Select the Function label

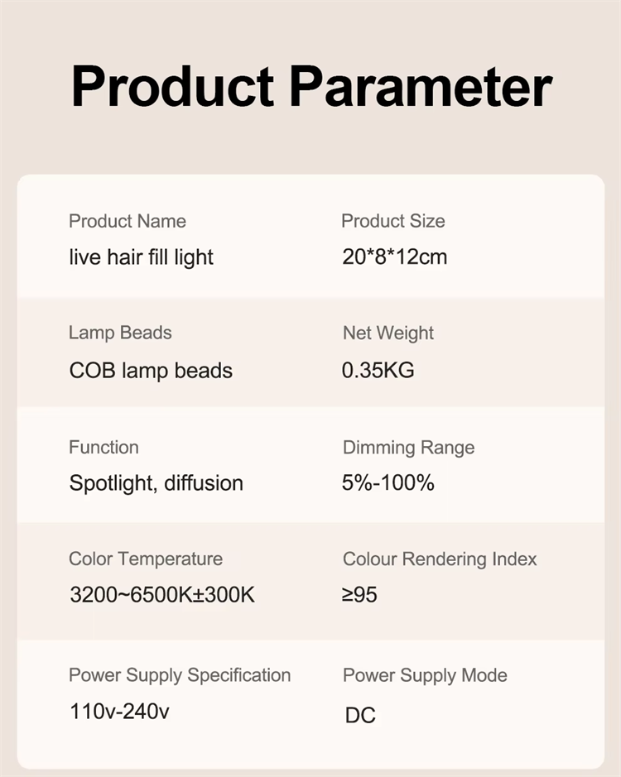click(103, 447)
